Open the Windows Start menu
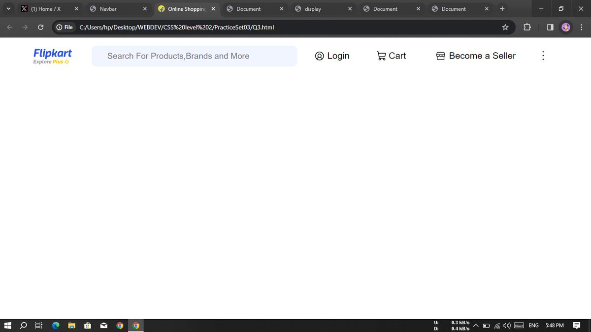 [8, 326]
